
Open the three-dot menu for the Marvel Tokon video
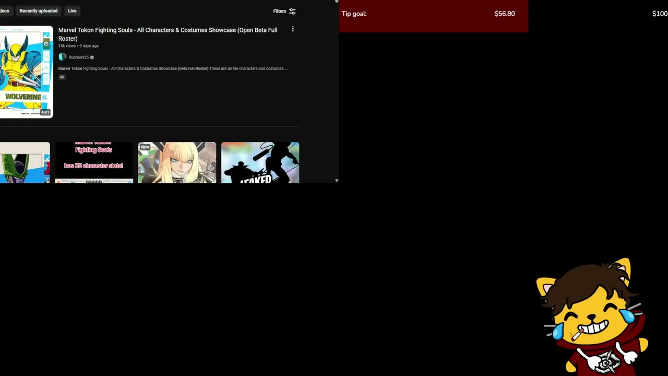pyautogui.click(x=293, y=29)
